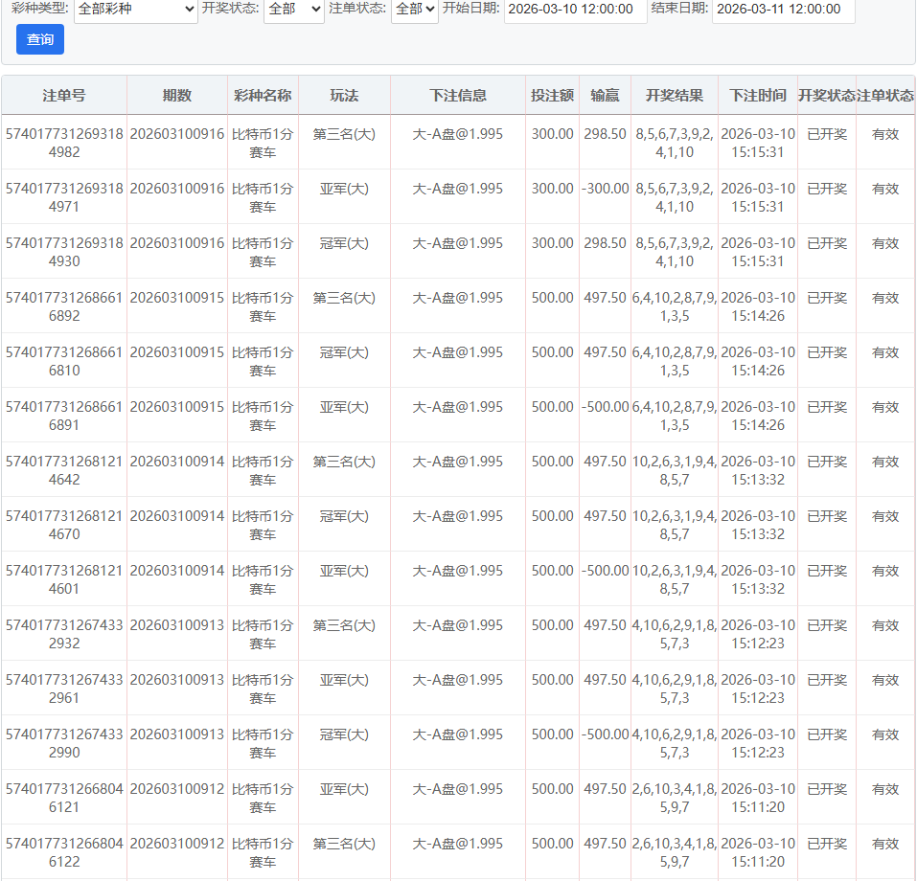Viewport: 917px width, 881px height.
Task: Click the 开奖结果 column header
Action: click(675, 96)
